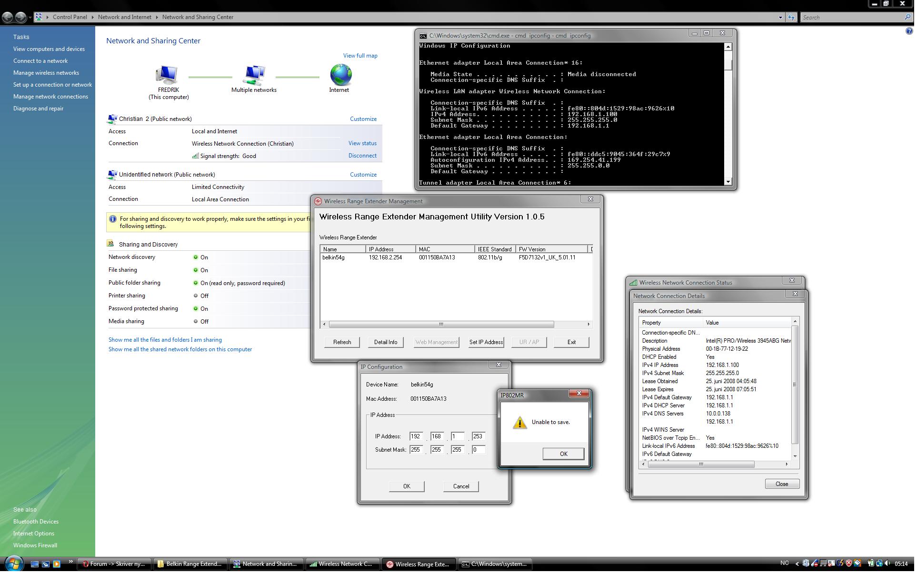
Task: Click the Internet globe icon
Action: [x=342, y=75]
